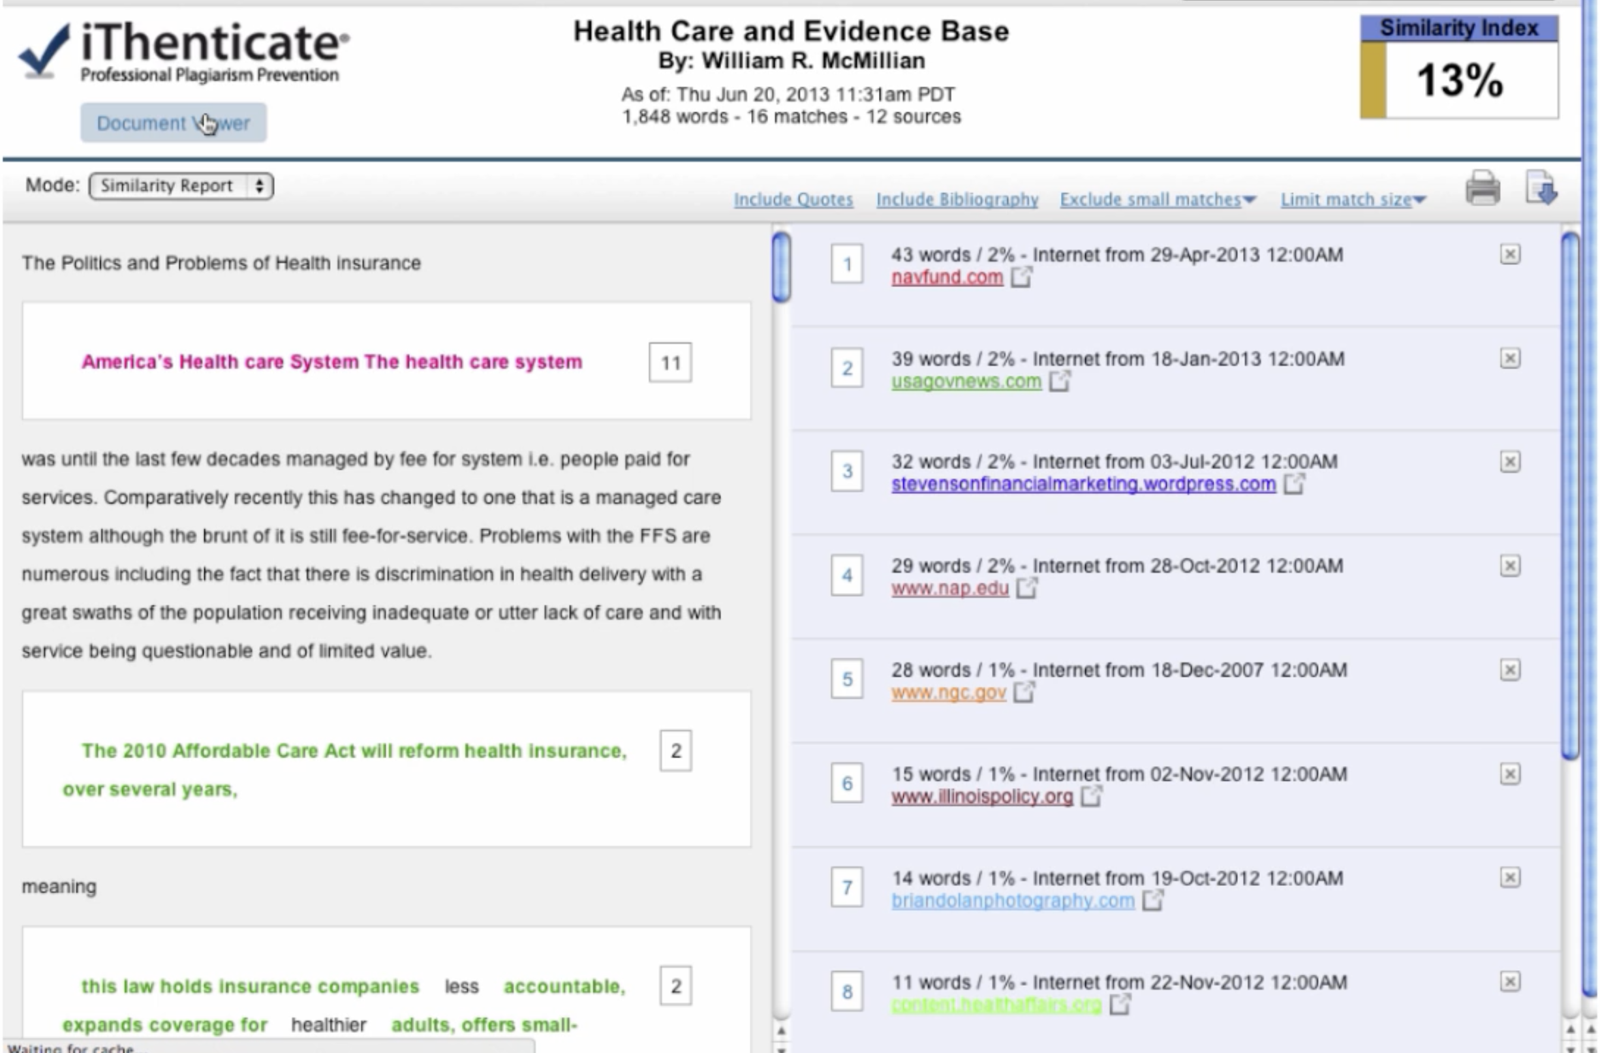Screen dimensions: 1600x1053
Task: Click the Similarity Index 13% color bar
Action: [1373, 80]
